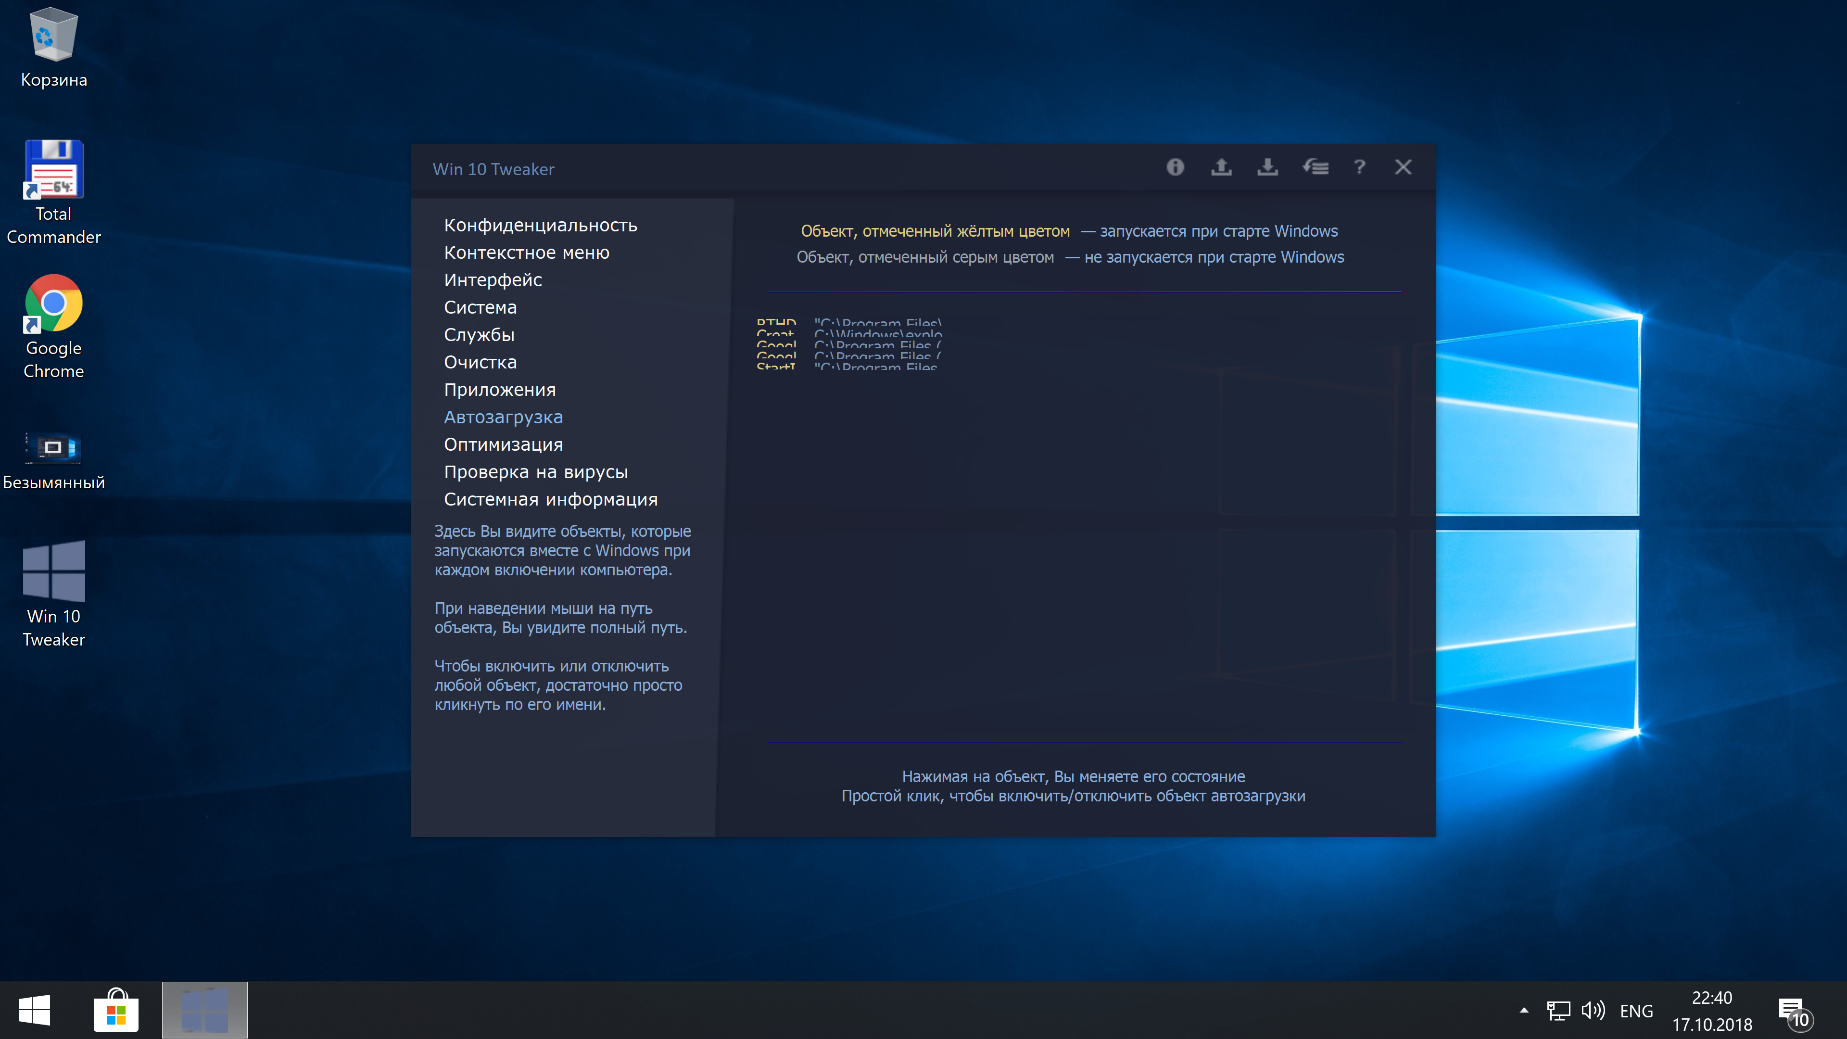Expand hidden tray icons arrow
Viewport: 1847px width, 1039px height.
[x=1524, y=1010]
